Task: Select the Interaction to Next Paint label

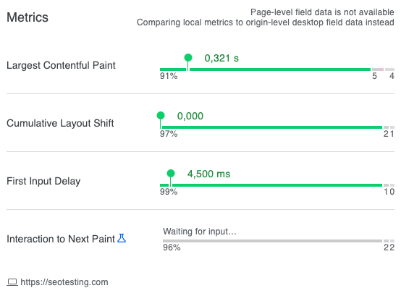Action: [61, 239]
